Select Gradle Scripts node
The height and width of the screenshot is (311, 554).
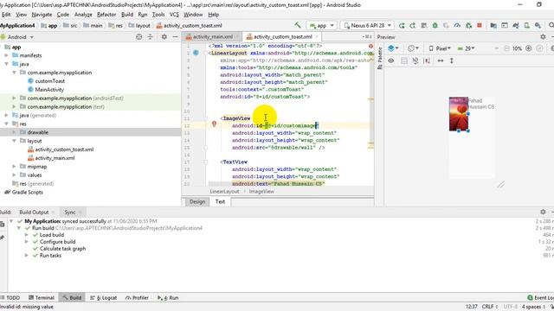pos(27,192)
